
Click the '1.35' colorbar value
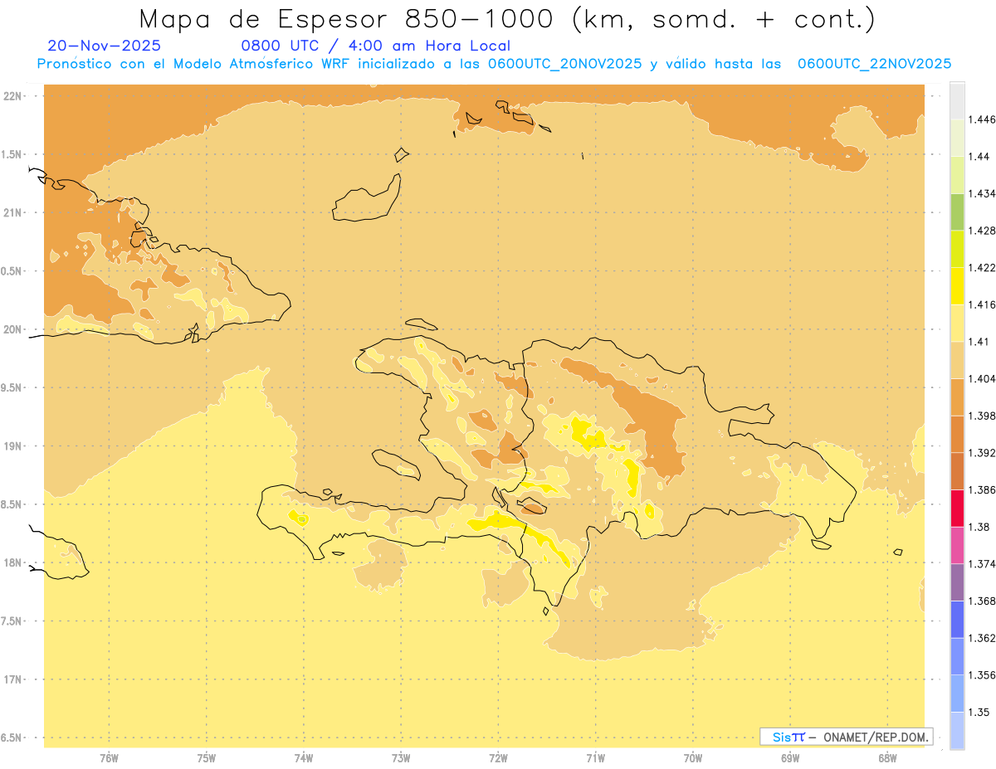point(979,712)
